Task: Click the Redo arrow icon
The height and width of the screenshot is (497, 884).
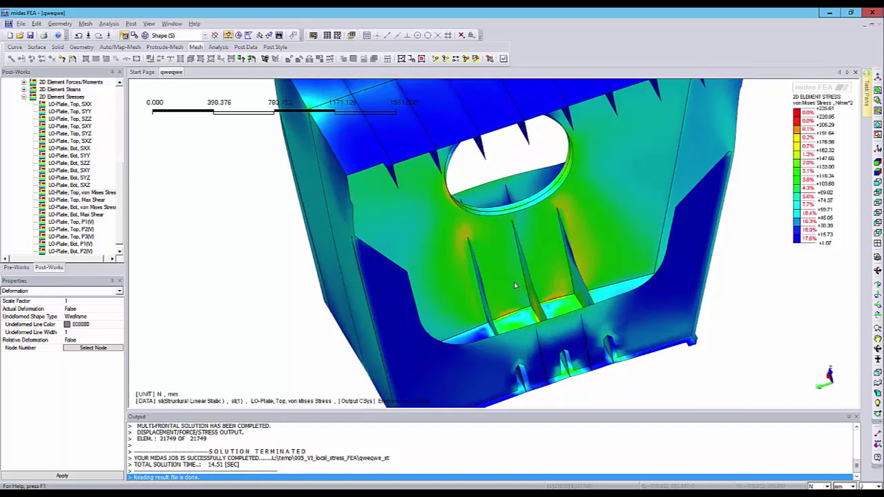Action: pyautogui.click(x=98, y=35)
